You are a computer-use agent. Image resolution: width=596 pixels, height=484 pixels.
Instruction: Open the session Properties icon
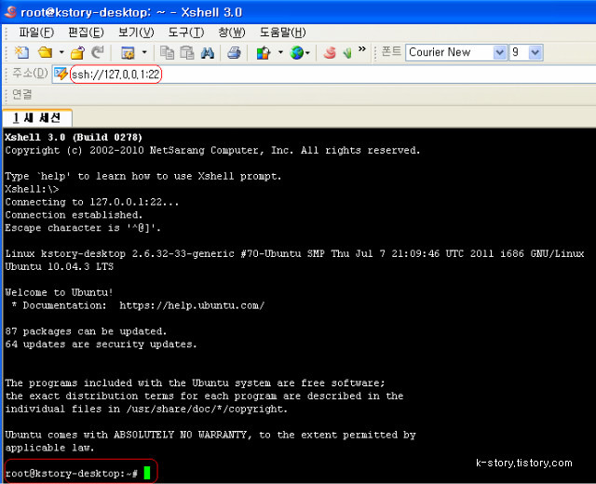tap(128, 52)
